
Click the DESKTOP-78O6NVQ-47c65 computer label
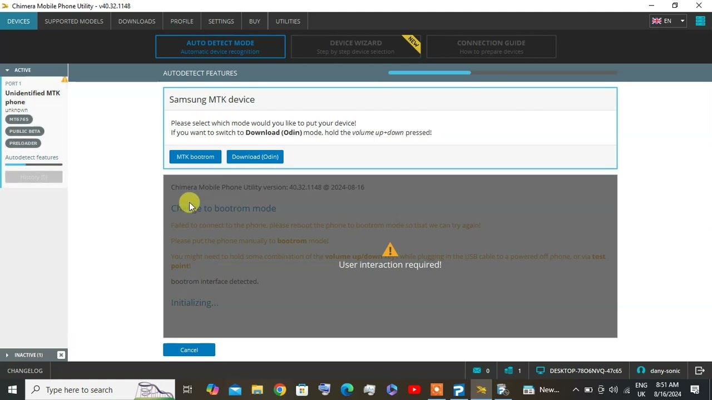pyautogui.click(x=585, y=371)
